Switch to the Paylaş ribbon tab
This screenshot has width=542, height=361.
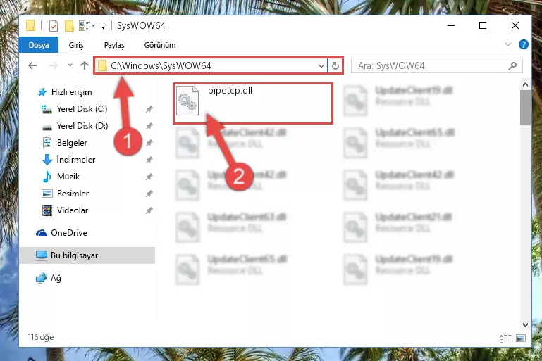tap(114, 45)
